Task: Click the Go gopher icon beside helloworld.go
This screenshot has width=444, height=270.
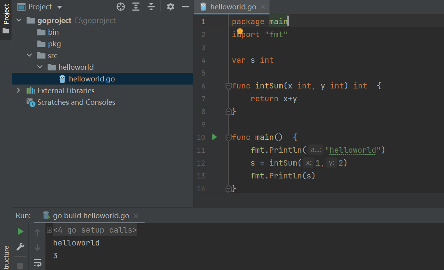Action: [x=62, y=79]
